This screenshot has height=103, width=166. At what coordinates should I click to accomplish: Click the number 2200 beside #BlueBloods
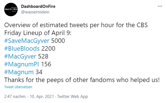tap(48, 48)
